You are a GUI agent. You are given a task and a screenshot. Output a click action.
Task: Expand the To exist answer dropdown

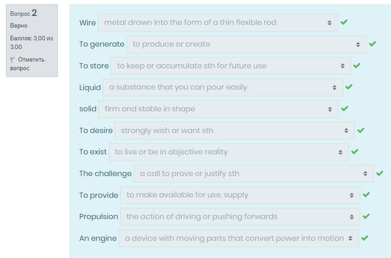[228, 152]
